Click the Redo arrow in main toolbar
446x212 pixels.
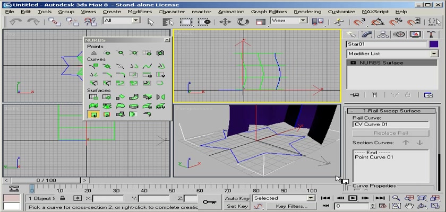(33, 22)
